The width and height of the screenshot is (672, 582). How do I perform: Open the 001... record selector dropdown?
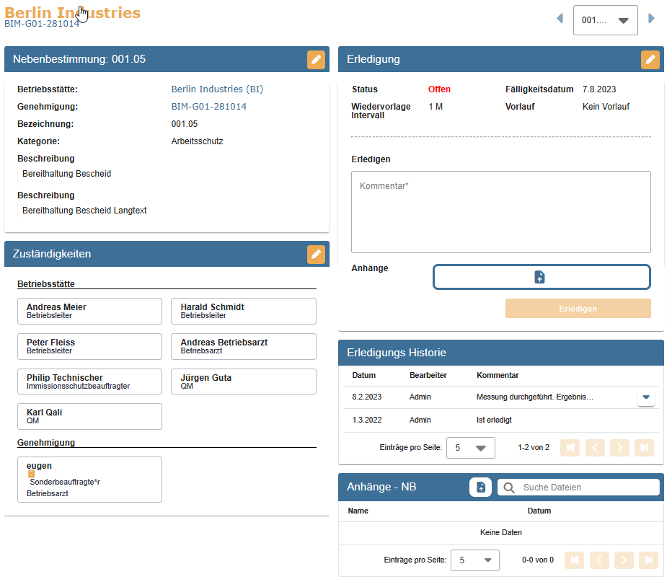(x=605, y=20)
